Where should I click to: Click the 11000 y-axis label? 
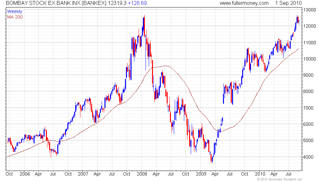310,43
